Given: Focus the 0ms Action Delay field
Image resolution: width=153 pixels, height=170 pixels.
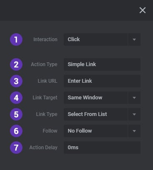Looking at the screenshot, I should tap(102, 148).
